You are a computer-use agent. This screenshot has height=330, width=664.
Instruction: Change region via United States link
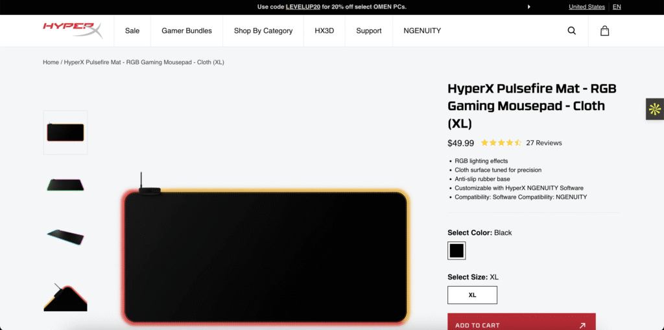tap(587, 6)
